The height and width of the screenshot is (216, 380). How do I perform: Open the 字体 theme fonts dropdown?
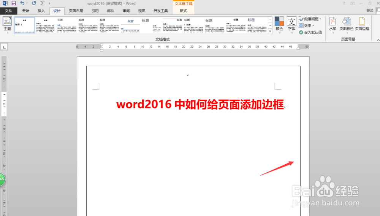pos(291,25)
